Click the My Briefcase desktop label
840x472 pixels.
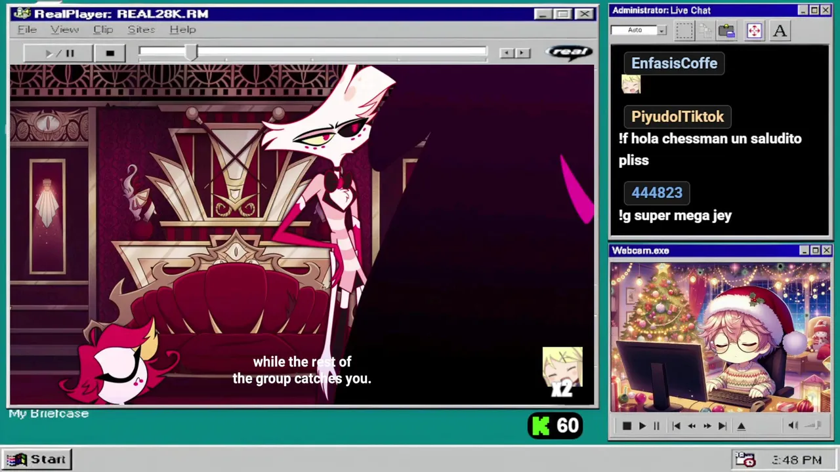point(49,414)
